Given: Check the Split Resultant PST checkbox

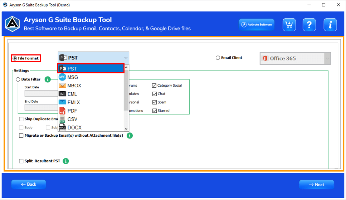Looking at the screenshot, I should tap(21, 161).
